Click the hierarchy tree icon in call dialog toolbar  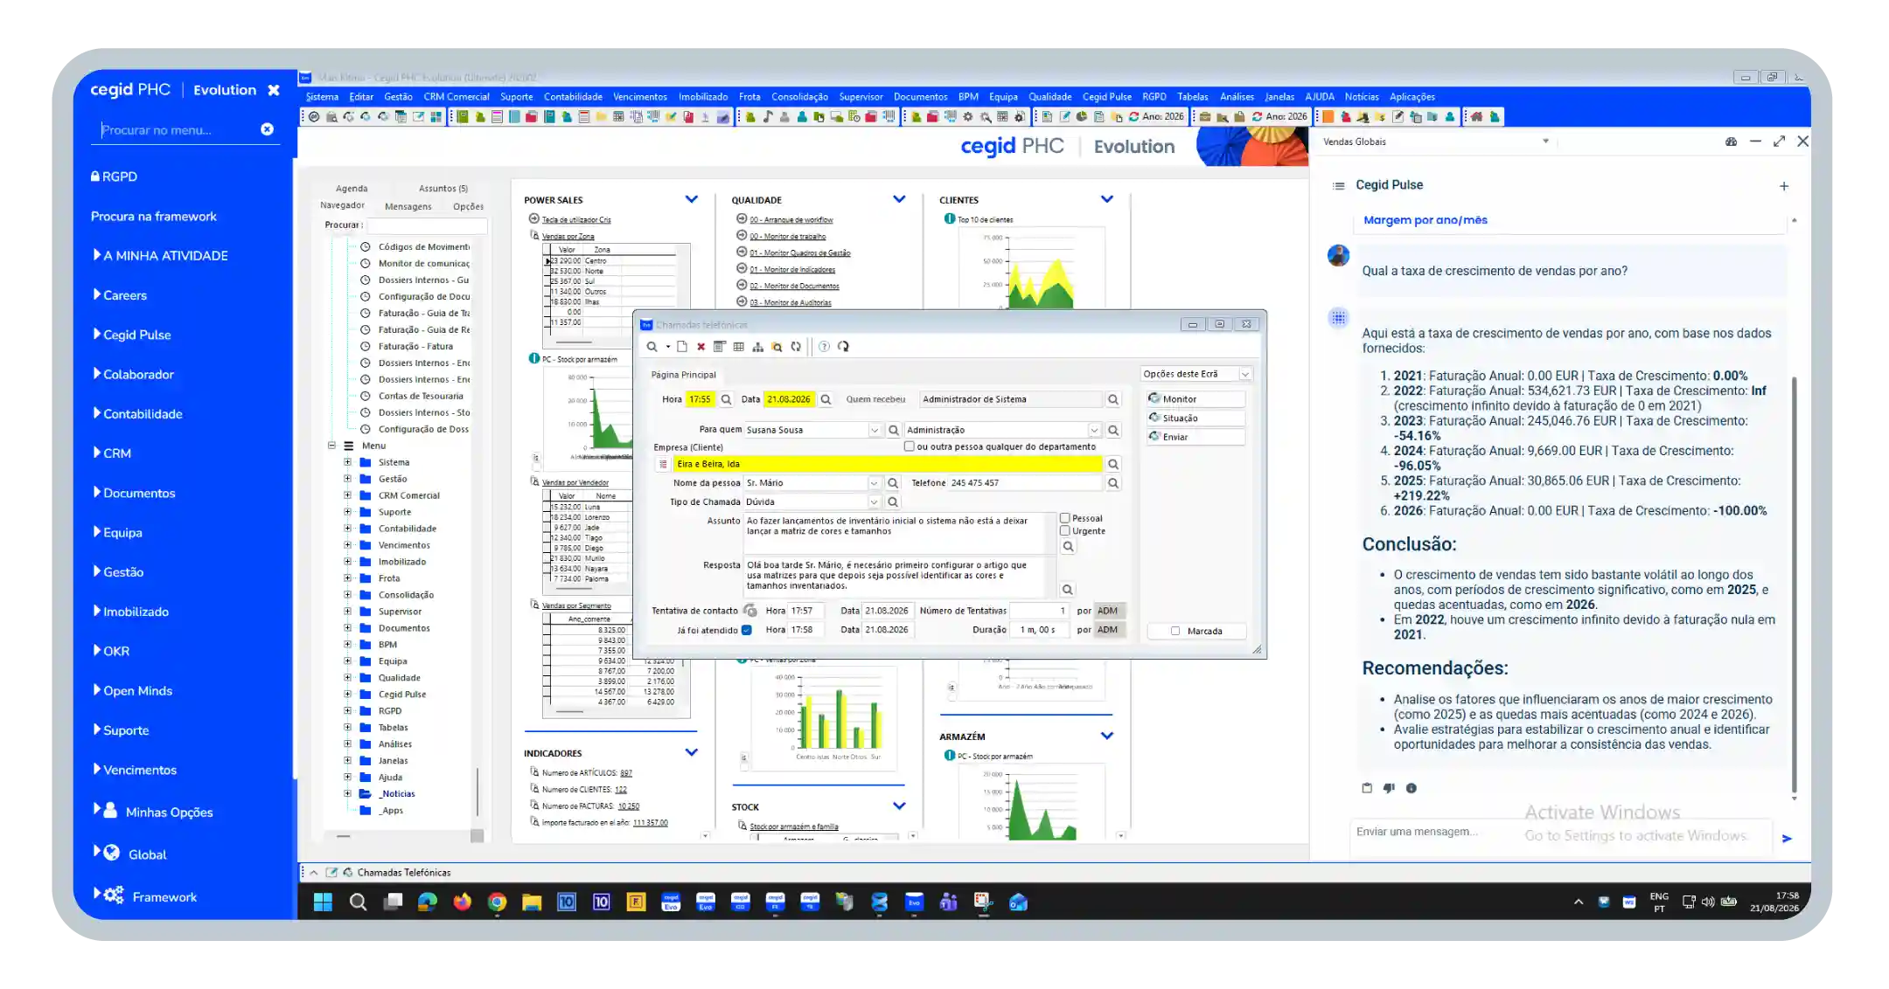coord(758,347)
